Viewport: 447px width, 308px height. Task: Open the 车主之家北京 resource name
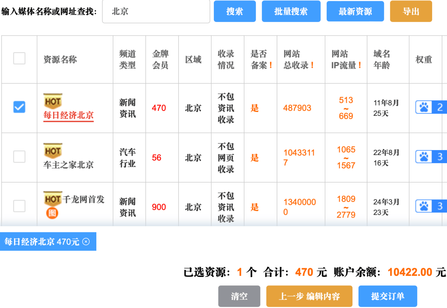(68, 165)
